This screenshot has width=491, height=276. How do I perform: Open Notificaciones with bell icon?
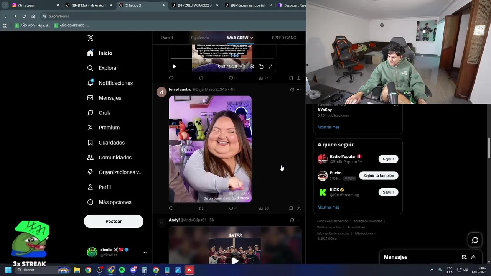tap(110, 83)
